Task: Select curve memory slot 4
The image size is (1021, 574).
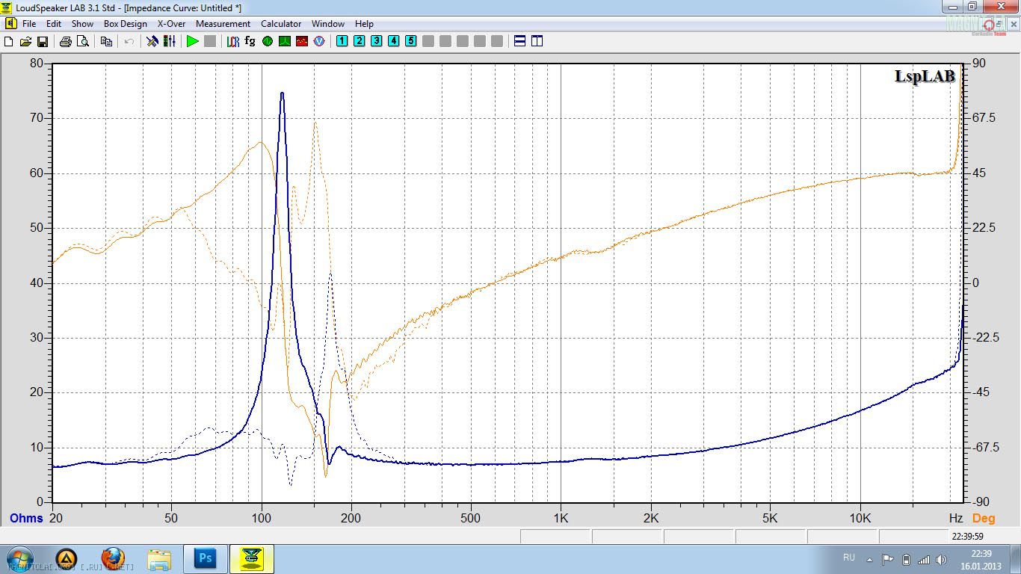Action: (x=394, y=41)
